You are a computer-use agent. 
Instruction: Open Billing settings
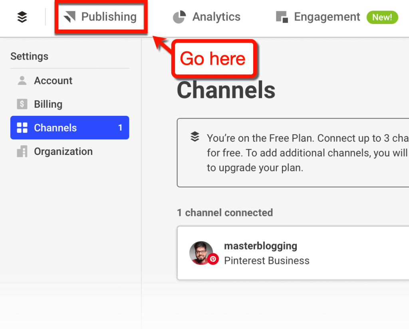[48, 104]
